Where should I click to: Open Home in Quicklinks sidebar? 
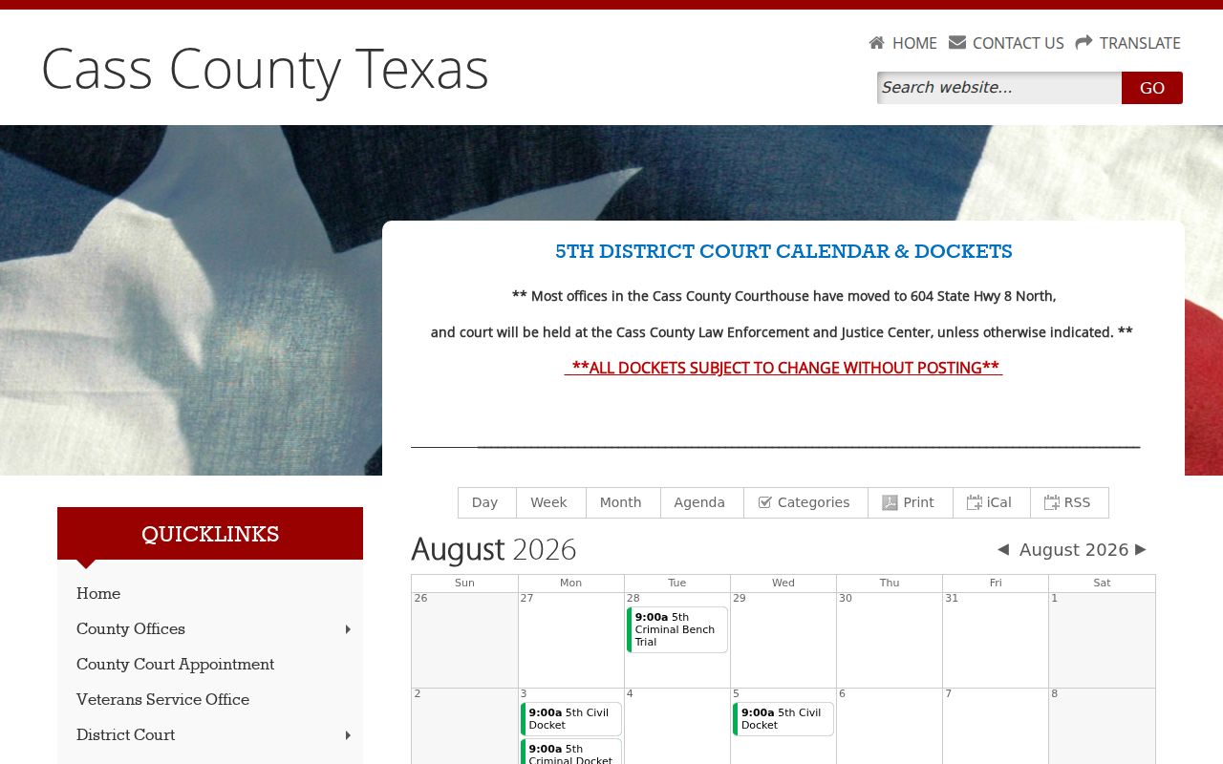[98, 594]
